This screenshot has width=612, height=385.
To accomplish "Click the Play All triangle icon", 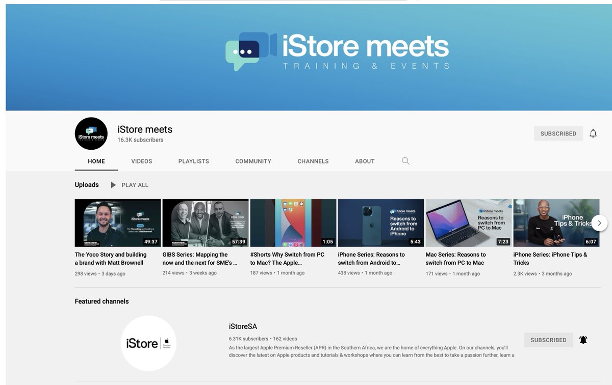I will tap(113, 185).
